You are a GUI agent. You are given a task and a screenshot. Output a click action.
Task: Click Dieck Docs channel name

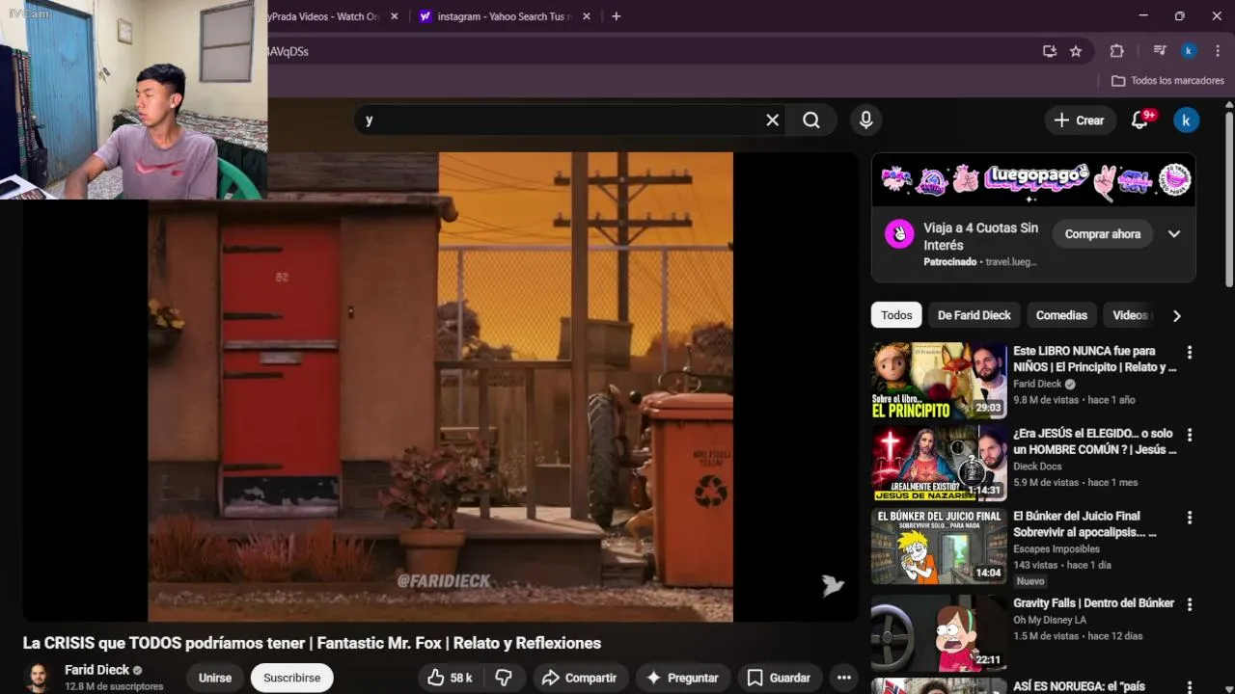click(x=1037, y=467)
